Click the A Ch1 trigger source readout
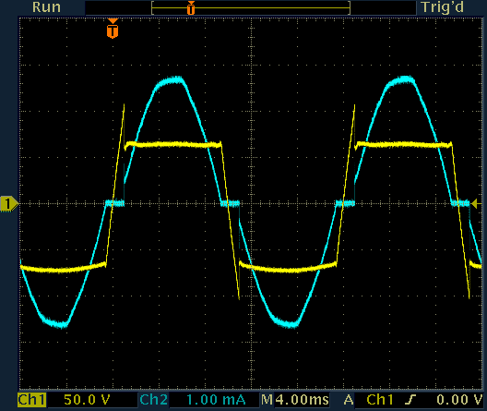The height and width of the screenshot is (411, 487). (x=369, y=400)
